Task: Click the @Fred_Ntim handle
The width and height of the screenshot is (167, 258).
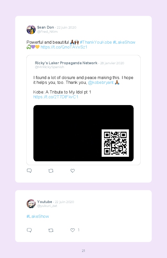Action: [48, 31]
